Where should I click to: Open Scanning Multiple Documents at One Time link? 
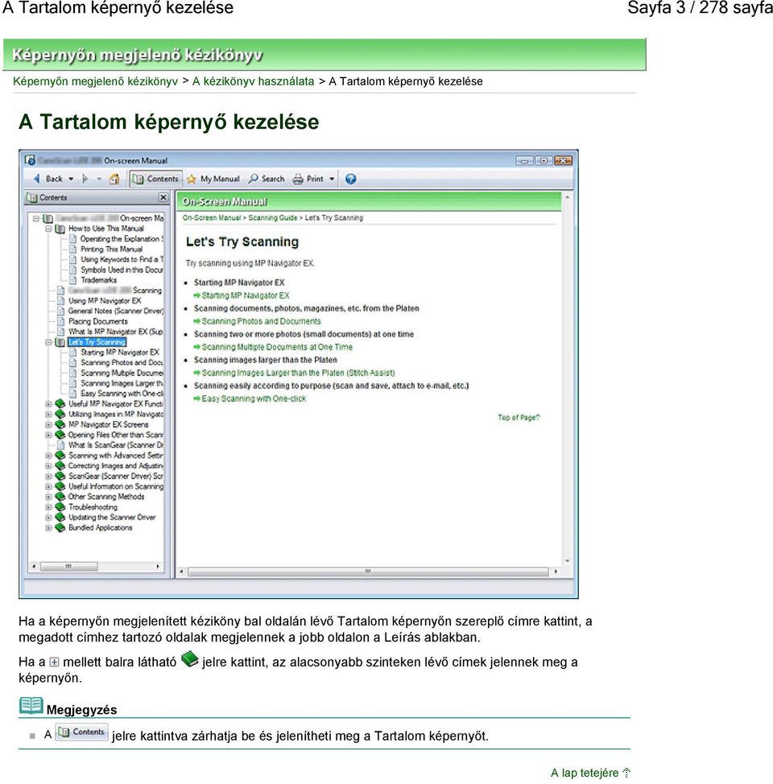click(277, 347)
